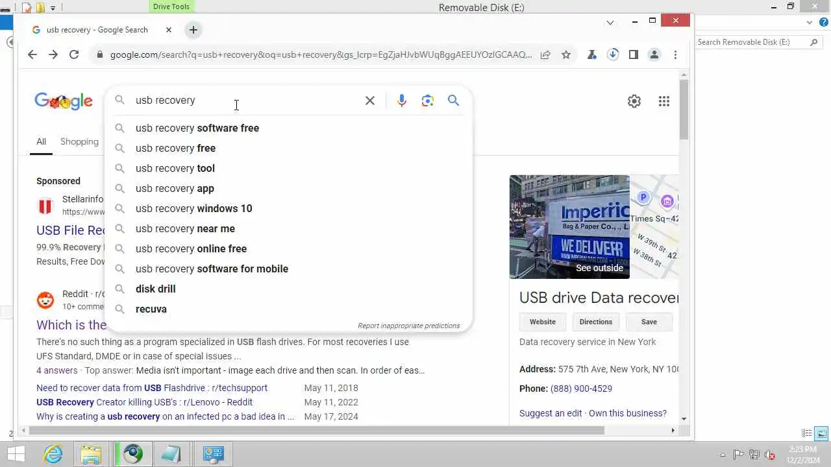This screenshot has height=467, width=831.
Task: Click the usb recovery search input
Action: (247, 101)
